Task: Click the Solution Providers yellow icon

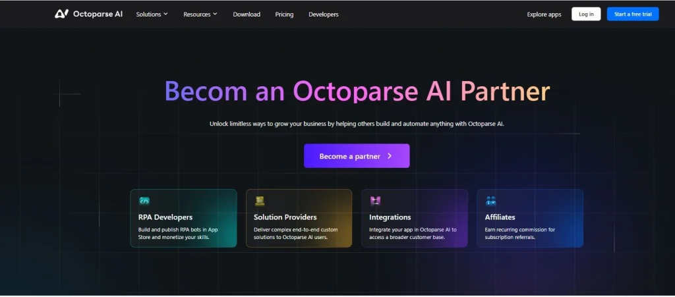Action: 260,201
